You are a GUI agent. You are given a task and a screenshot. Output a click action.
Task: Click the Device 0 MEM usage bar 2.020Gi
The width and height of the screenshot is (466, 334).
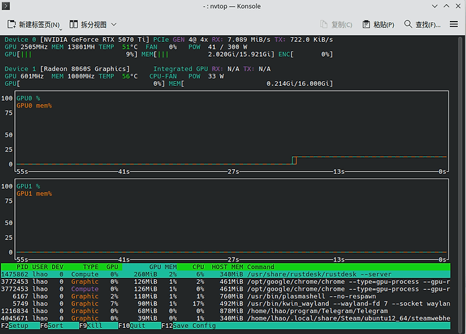click(x=208, y=54)
